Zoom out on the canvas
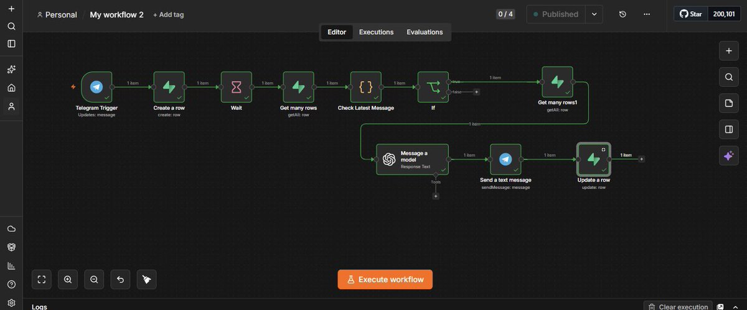The image size is (747, 310). pyautogui.click(x=94, y=280)
